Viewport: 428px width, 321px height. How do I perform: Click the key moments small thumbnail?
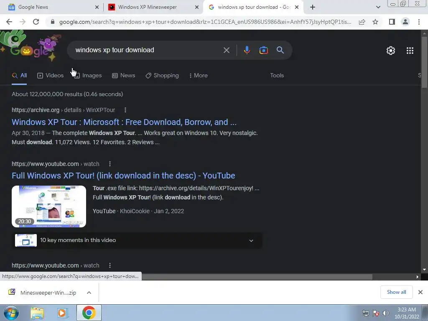pos(26,240)
